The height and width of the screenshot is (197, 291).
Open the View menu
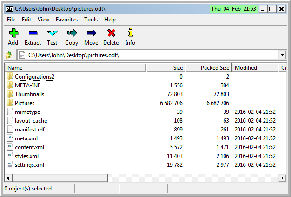[43, 20]
